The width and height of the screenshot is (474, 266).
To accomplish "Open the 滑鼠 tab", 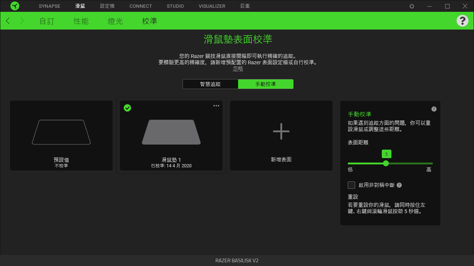I will [x=80, y=6].
